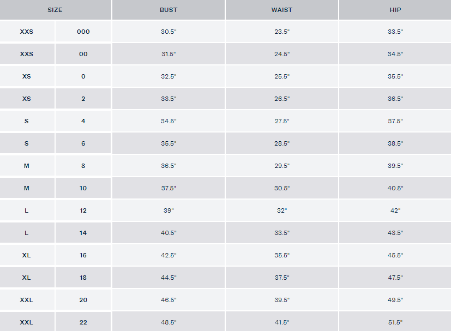Screen dimensions: 451x331
Task: Select the hip value 38.5" for size 6
Action: pos(395,143)
